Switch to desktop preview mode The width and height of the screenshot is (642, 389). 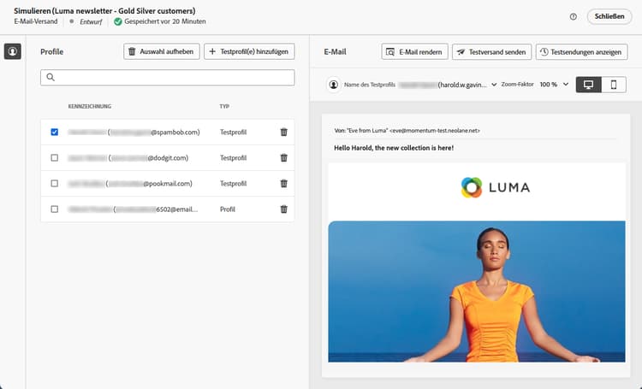[x=588, y=85]
